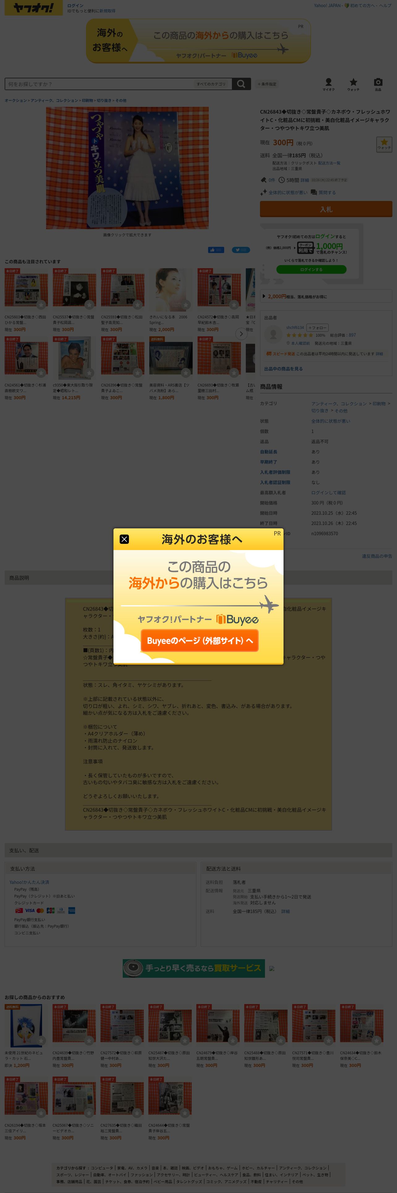Click the 何をお探しですか search field
397x1193 pixels.
(99, 84)
